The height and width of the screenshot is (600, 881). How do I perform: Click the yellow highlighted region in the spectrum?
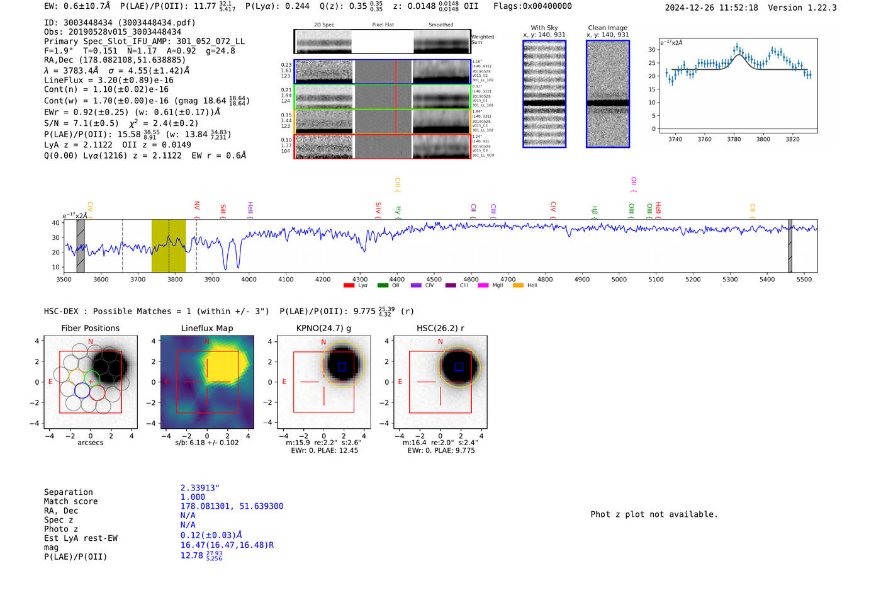tap(169, 246)
